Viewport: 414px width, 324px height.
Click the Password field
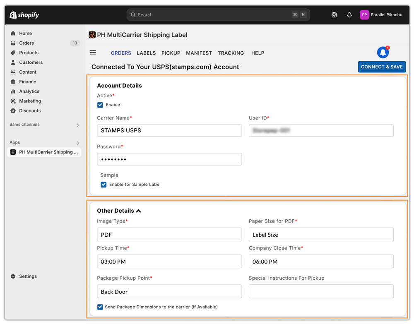coord(169,159)
